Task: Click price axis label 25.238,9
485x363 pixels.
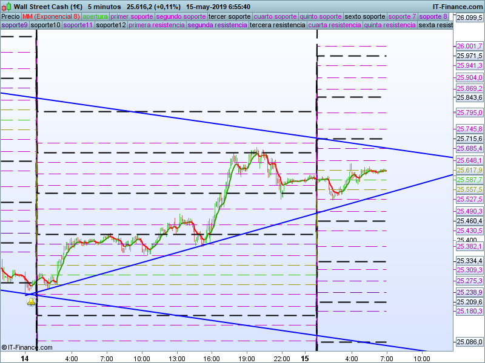Action: pos(469,292)
